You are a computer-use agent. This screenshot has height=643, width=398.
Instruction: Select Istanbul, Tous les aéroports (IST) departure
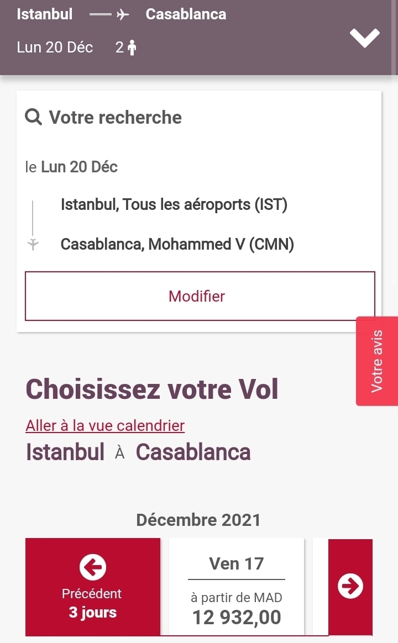(x=174, y=205)
